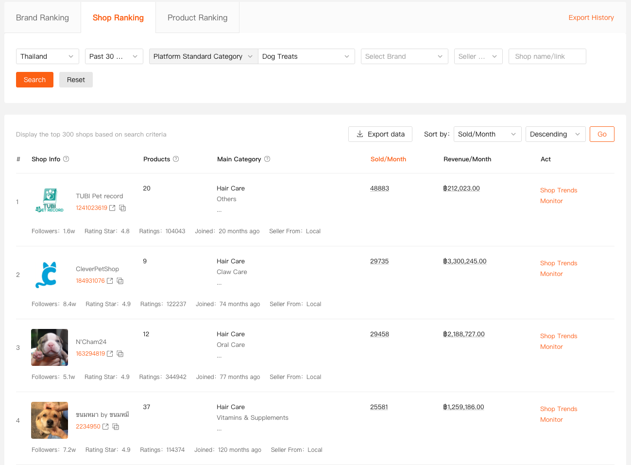Open TUBI Pet record shop external link icon
This screenshot has width=631, height=465.
coord(112,208)
